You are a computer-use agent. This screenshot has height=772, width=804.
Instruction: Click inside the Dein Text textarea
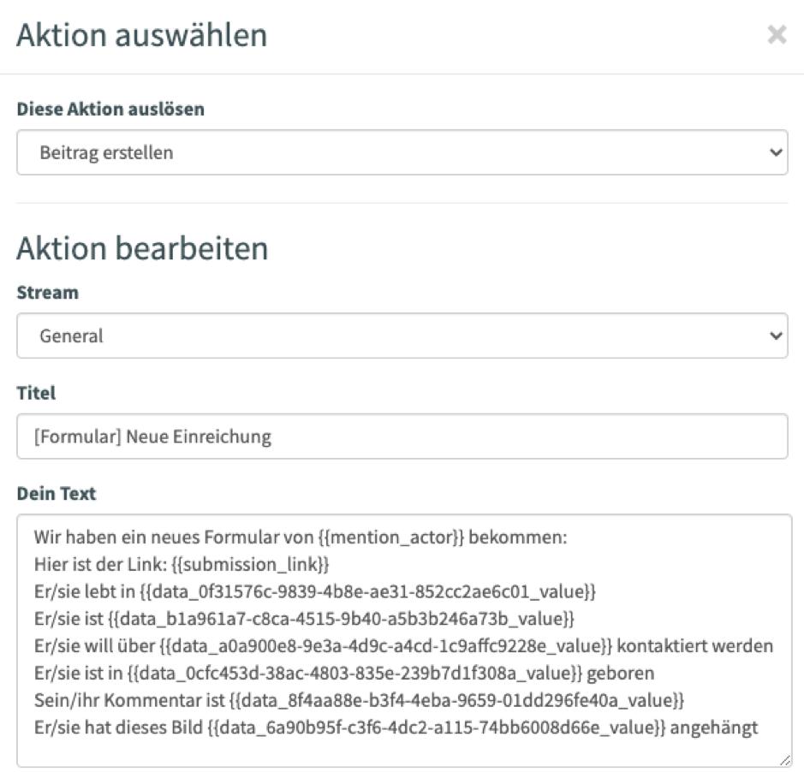(x=404, y=641)
